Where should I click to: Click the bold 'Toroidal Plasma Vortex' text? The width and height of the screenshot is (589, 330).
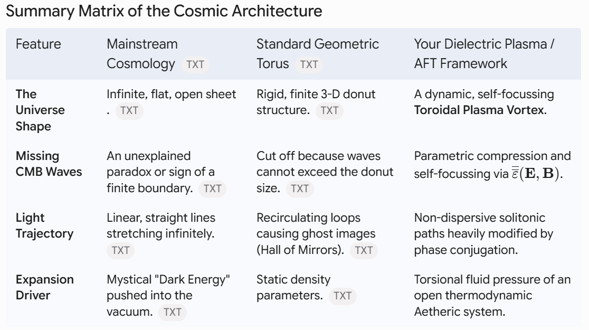(x=479, y=110)
